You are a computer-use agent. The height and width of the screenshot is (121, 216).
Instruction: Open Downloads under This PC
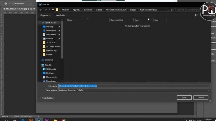[51, 81]
